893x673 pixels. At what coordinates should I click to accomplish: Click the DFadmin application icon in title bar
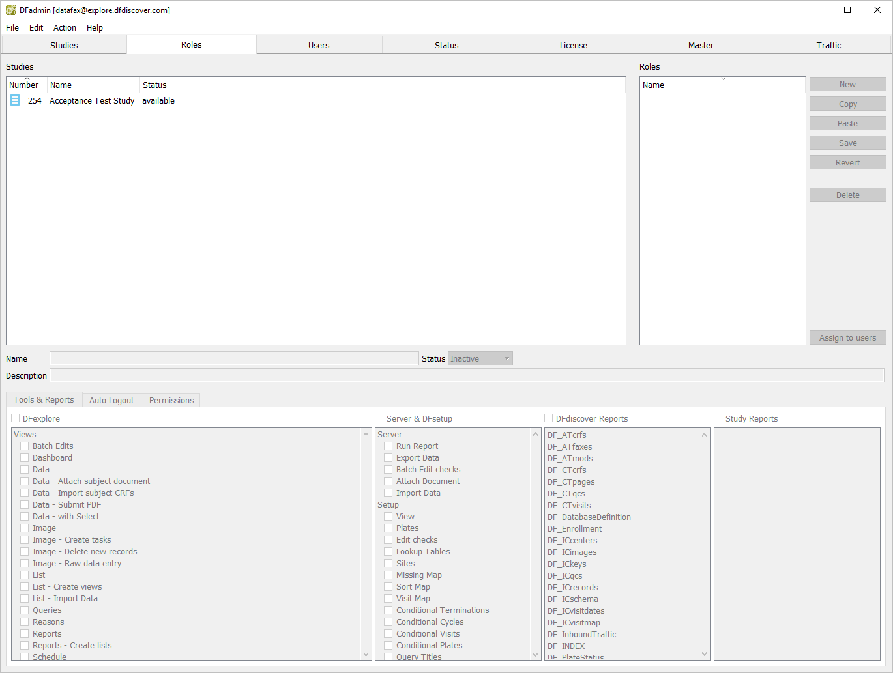[11, 10]
